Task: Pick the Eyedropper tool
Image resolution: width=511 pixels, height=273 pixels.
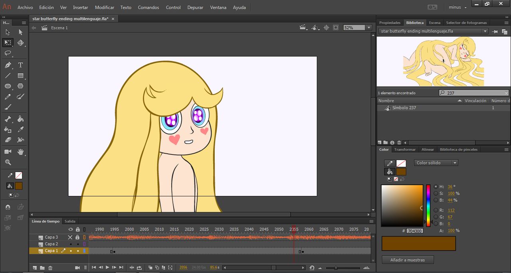Action: 20,130
